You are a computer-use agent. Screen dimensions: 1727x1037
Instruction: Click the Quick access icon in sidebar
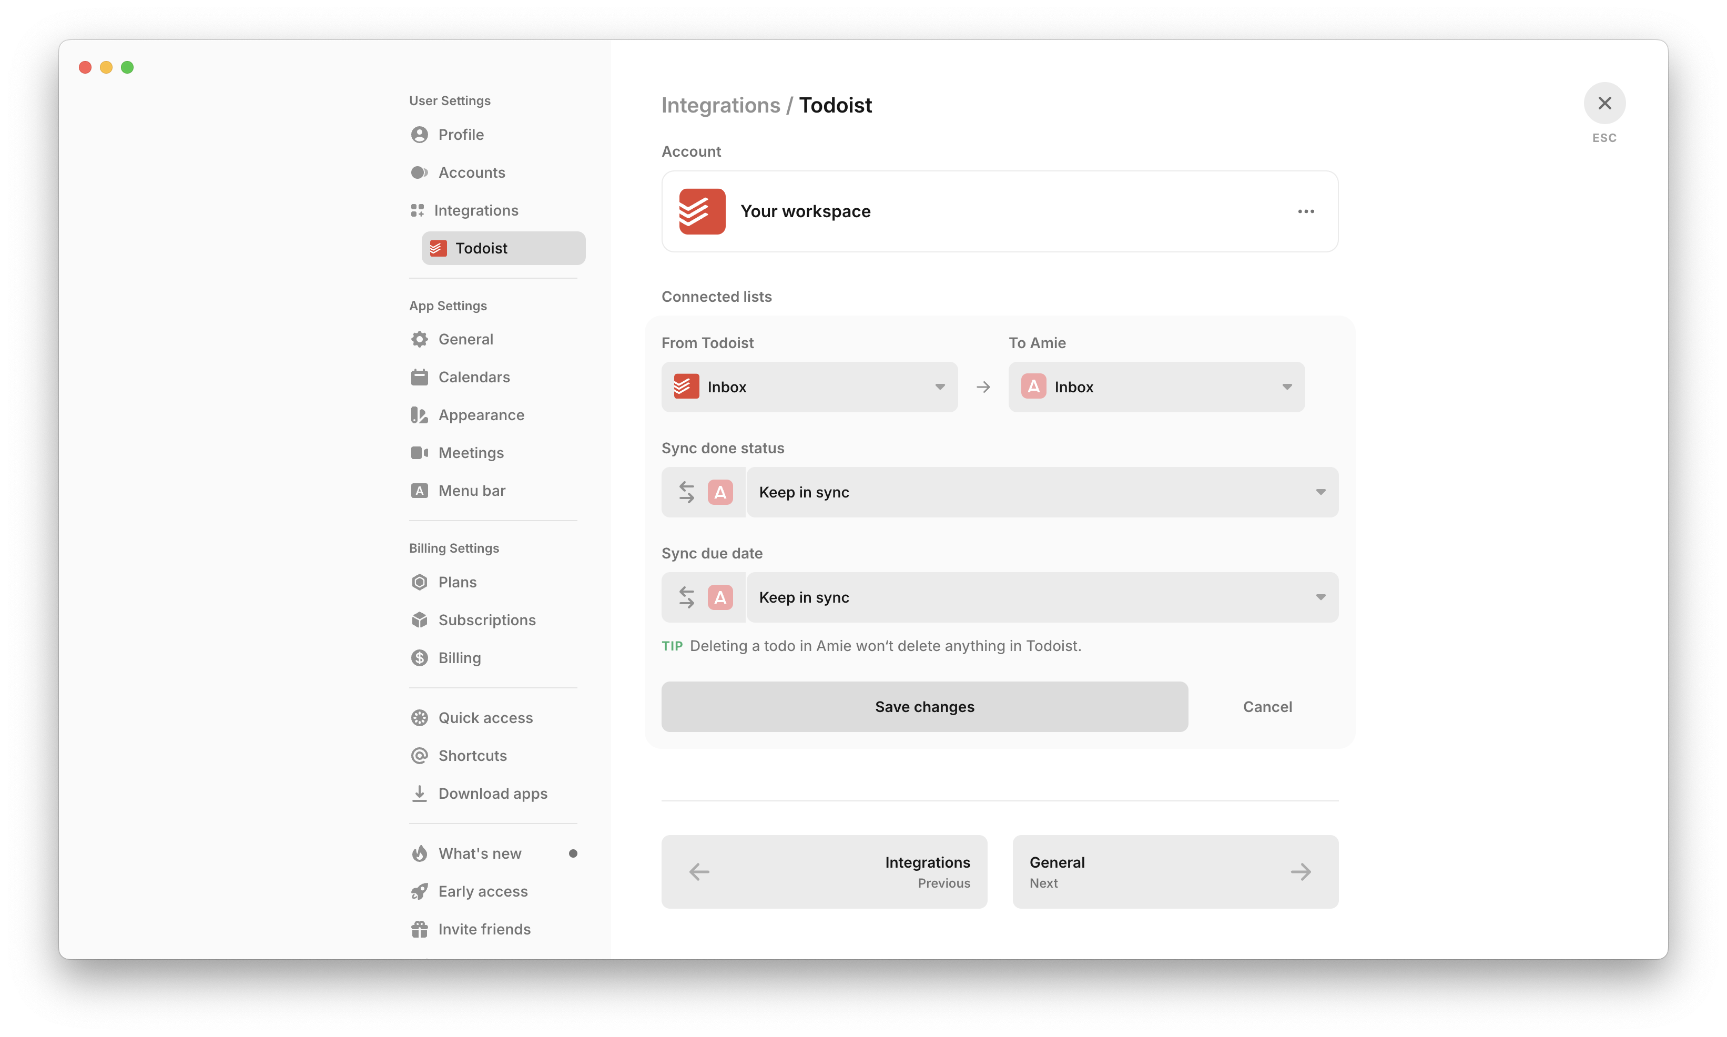click(x=419, y=718)
